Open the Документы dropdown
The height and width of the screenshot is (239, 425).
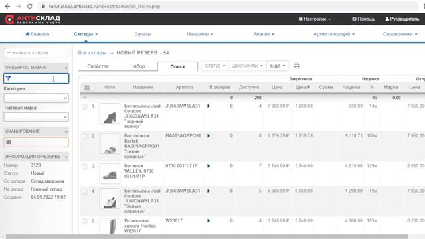[x=248, y=66]
